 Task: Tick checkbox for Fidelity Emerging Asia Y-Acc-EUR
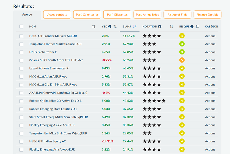pos(21,125)
